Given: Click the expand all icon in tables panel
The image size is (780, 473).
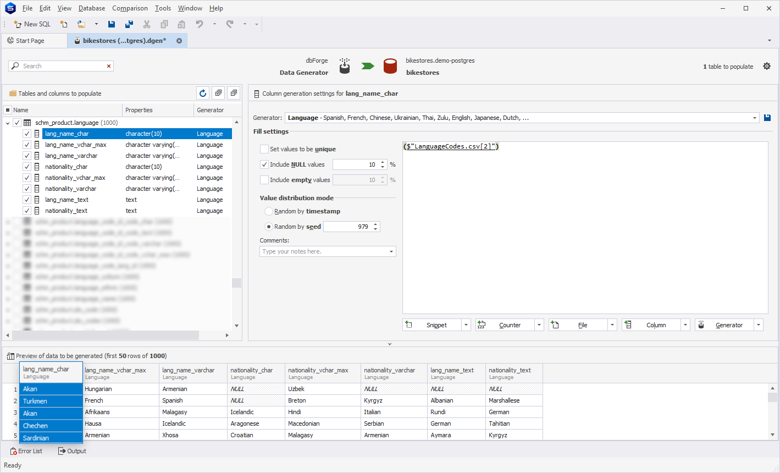Looking at the screenshot, I should [219, 94].
